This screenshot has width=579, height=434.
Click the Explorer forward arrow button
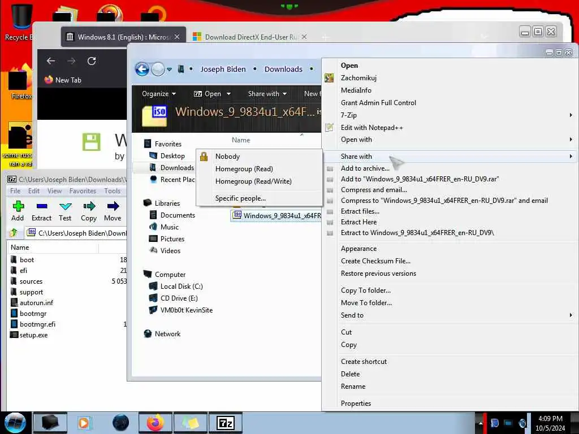coord(158,69)
